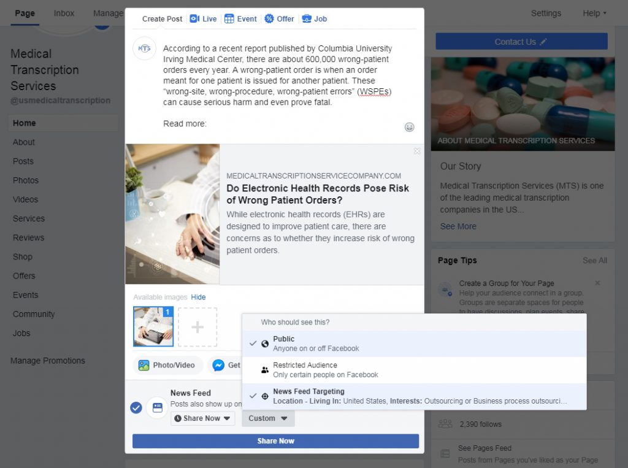Toggle the News Feed checkmark
Image resolution: width=628 pixels, height=468 pixels.
[136, 408]
